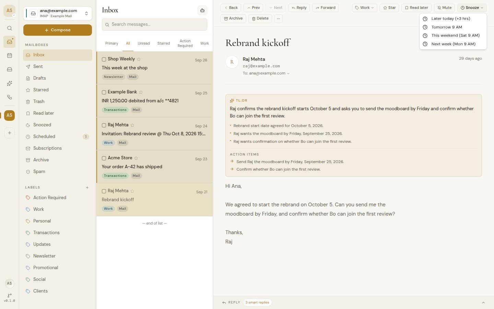Add a new account with plus icon
The image size is (494, 309).
pos(10,133)
